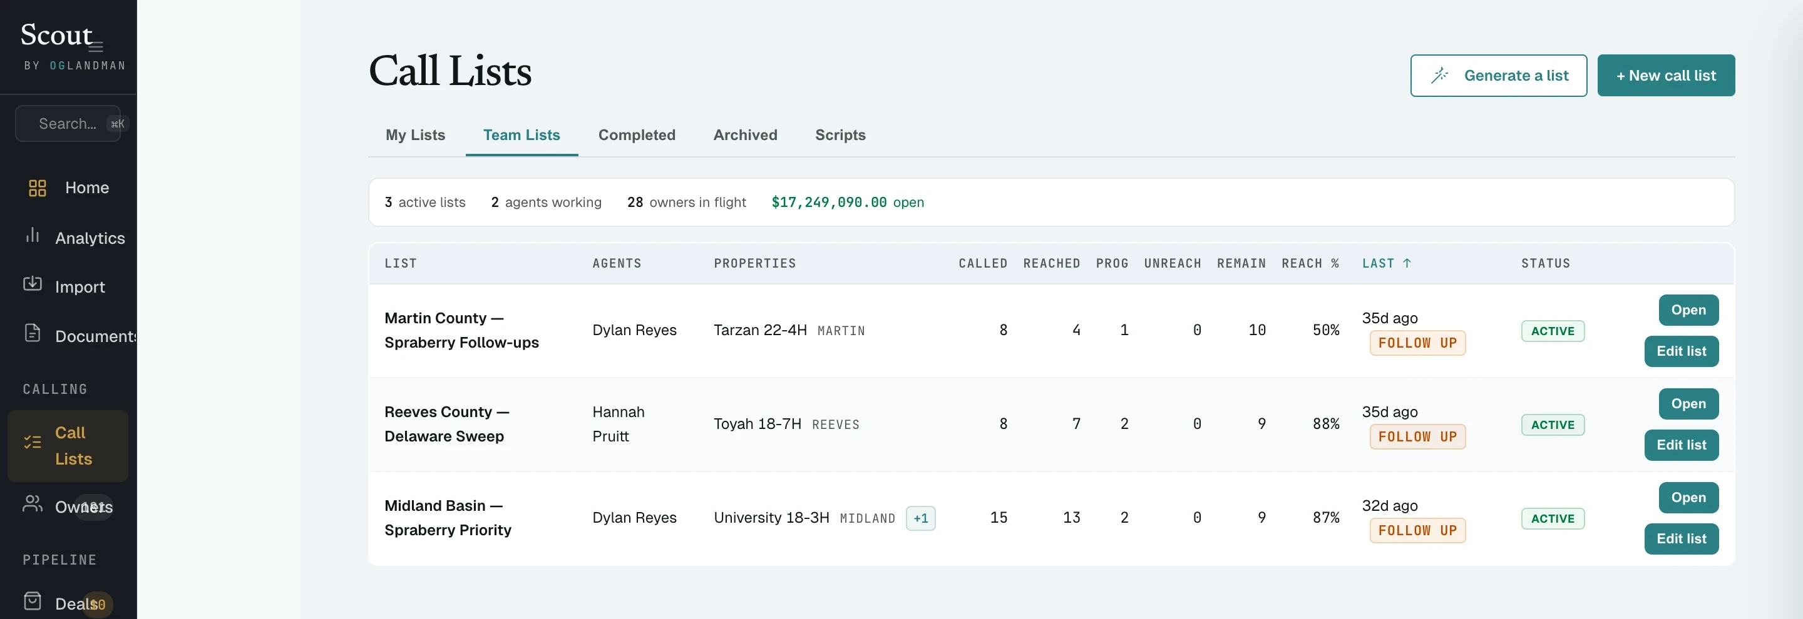Image resolution: width=1803 pixels, height=619 pixels.
Task: Click the Documents file icon
Action: click(32, 333)
